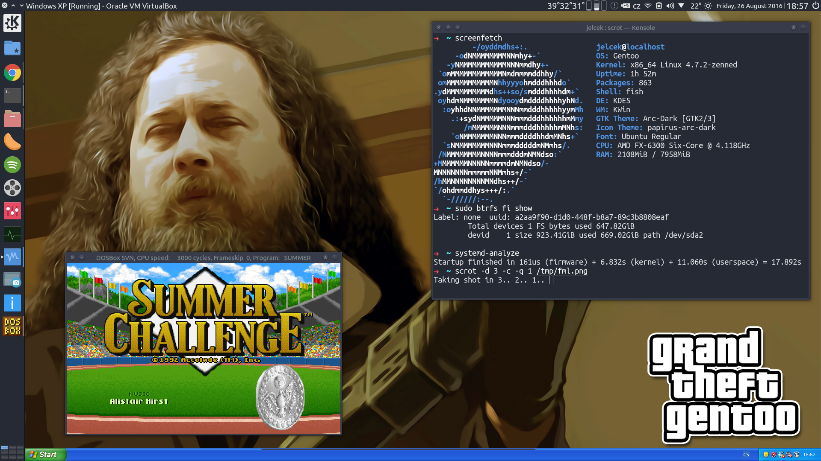Launch the orange Clementine music player
Screen dimensions: 821x461
point(12,142)
